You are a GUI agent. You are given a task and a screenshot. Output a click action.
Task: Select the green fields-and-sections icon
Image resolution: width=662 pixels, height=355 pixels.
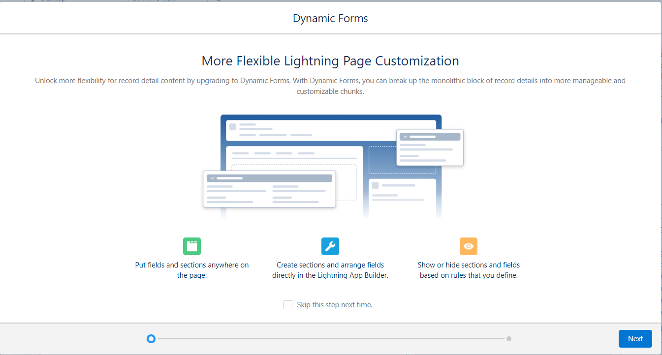point(192,246)
